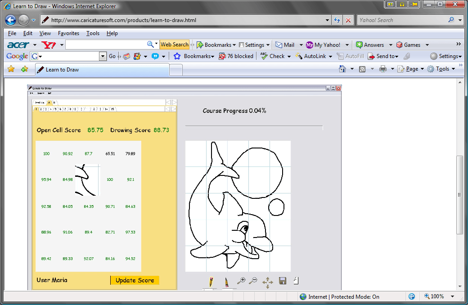This screenshot has height=305, width=468.
Task: Click the Games toolbar icon
Action: coord(408,45)
